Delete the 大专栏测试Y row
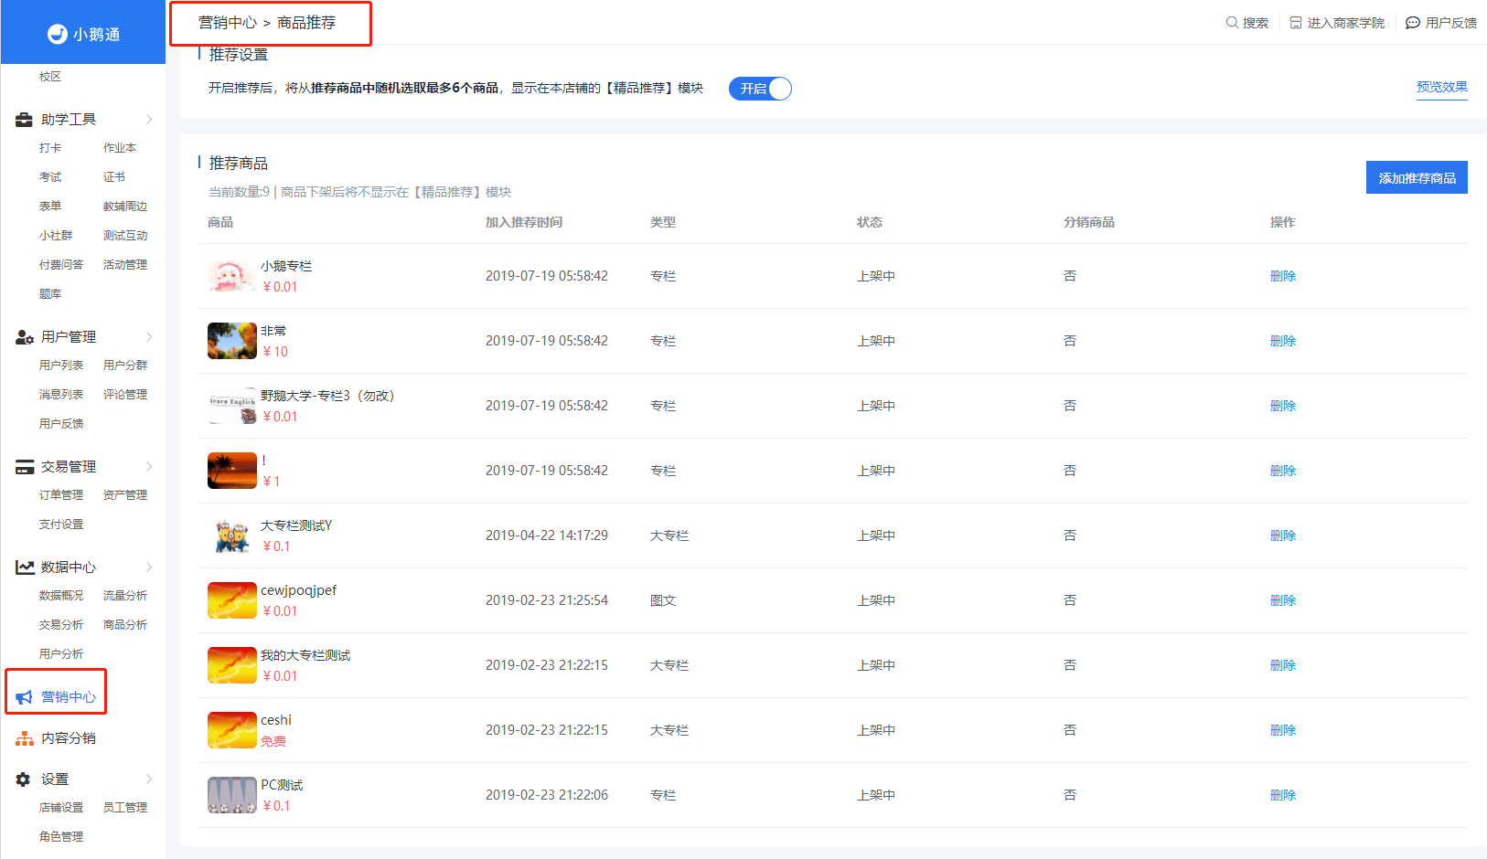1487x859 pixels. [1283, 536]
